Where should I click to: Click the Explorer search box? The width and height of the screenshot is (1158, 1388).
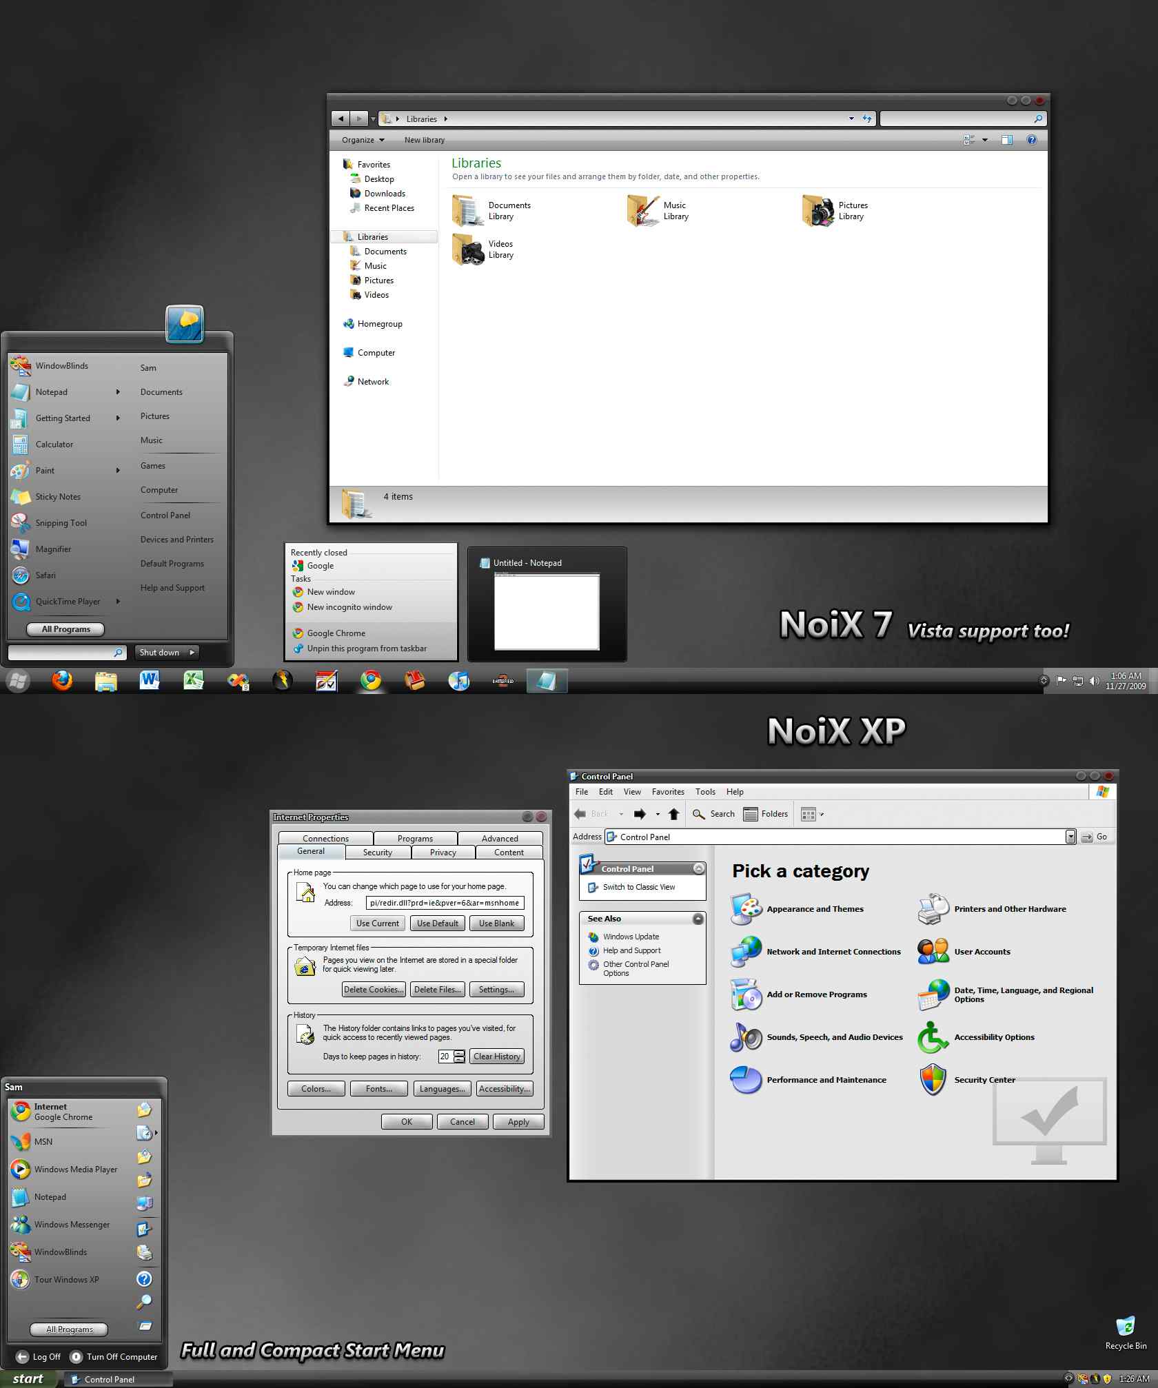pos(963,119)
